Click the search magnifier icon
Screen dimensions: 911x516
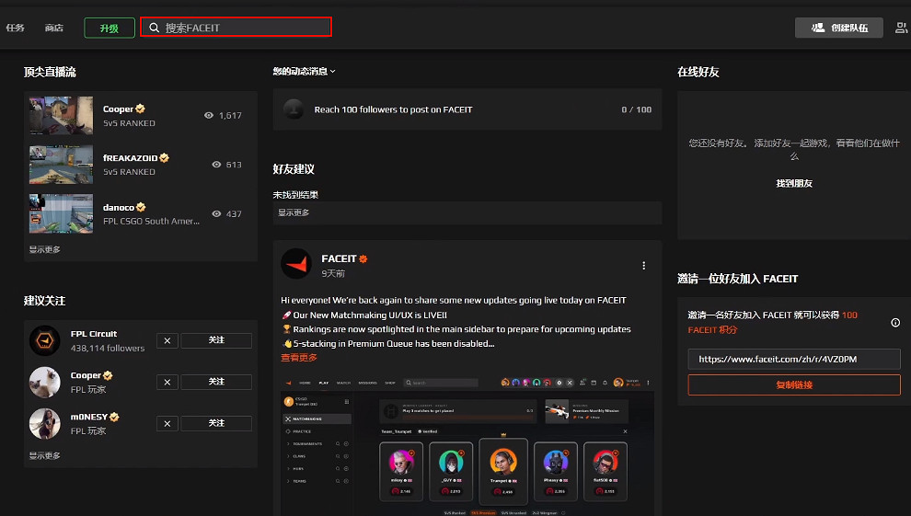pos(154,28)
